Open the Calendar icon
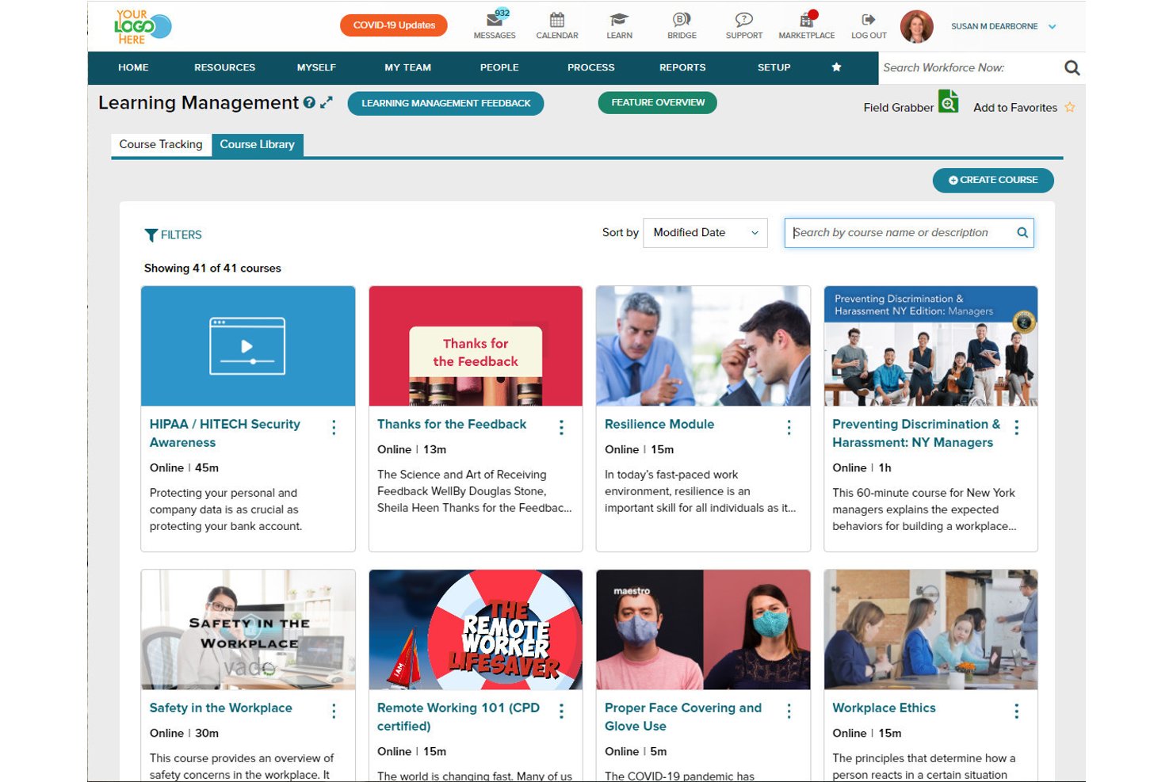This screenshot has width=1173, height=782. [x=557, y=20]
